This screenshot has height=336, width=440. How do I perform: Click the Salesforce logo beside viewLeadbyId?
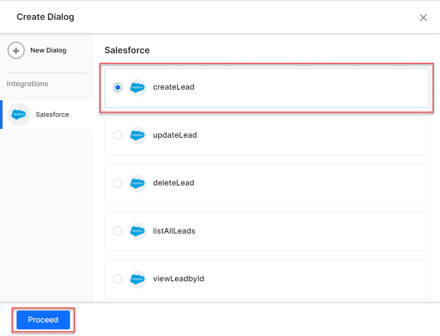(x=137, y=279)
